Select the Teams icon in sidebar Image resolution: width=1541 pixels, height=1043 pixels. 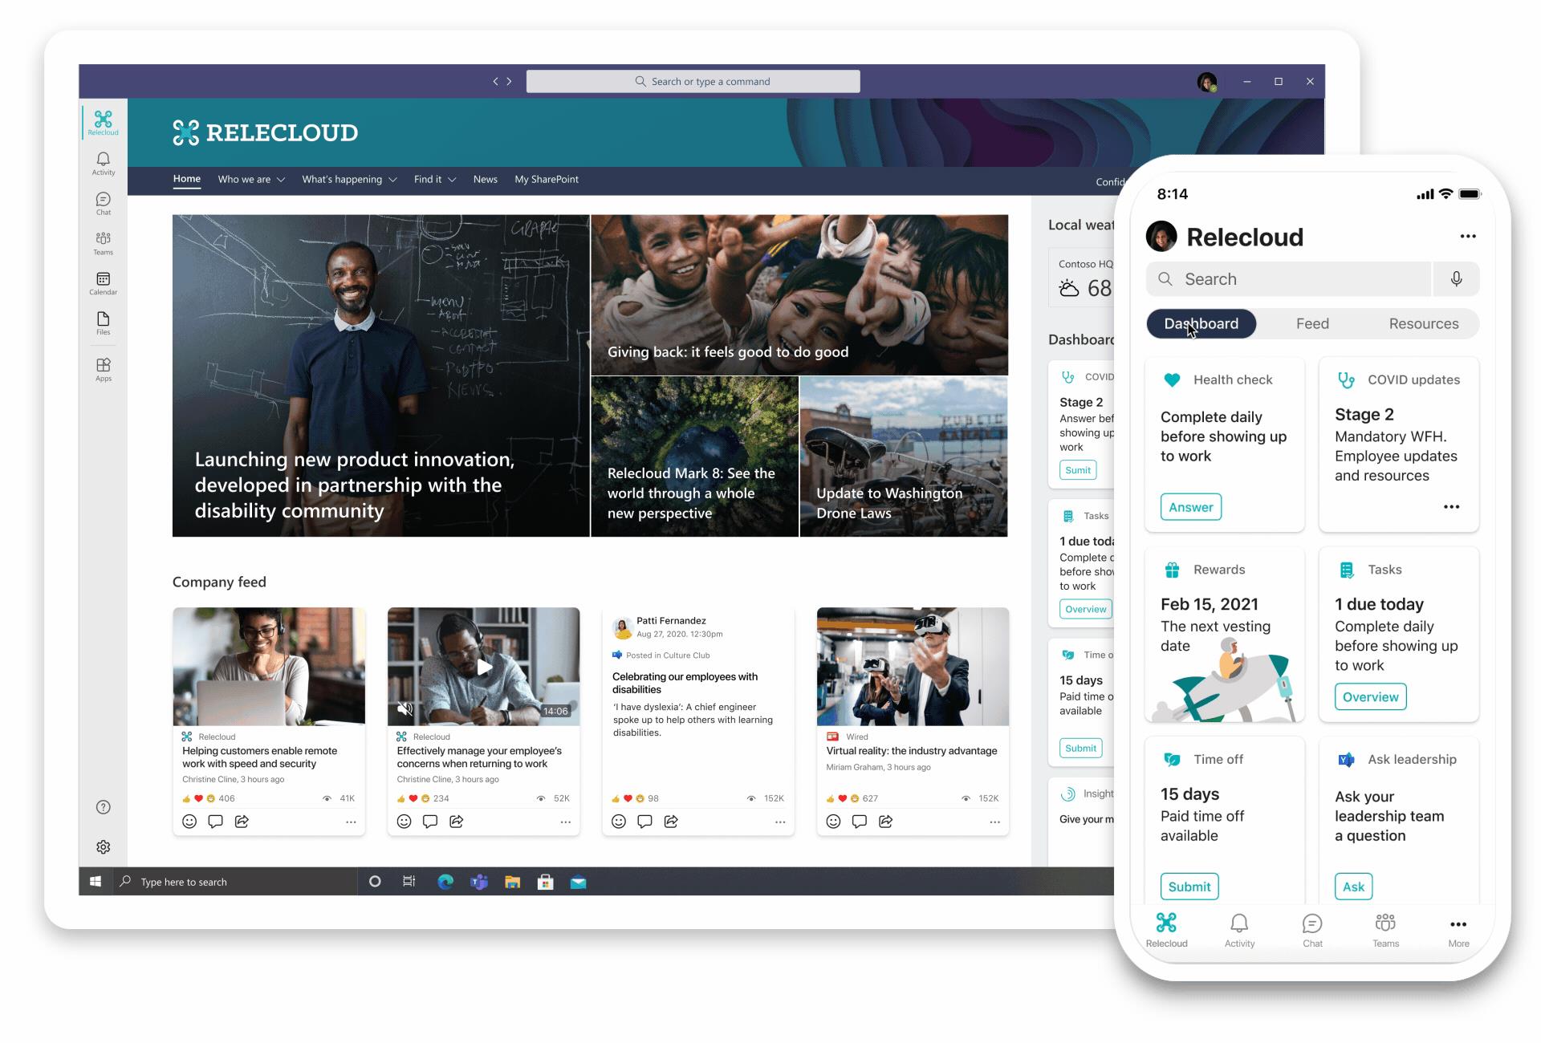click(x=104, y=242)
